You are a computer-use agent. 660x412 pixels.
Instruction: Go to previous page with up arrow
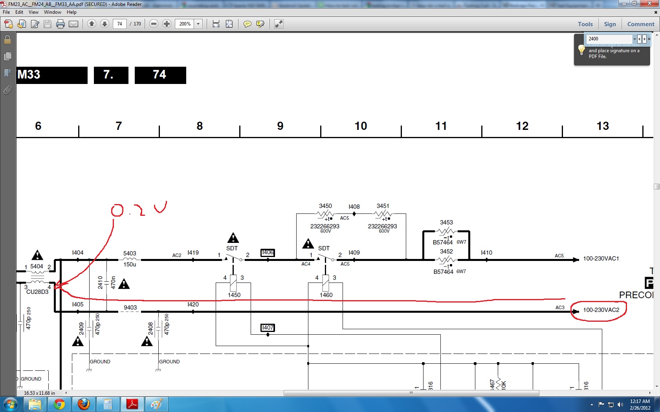click(x=92, y=24)
